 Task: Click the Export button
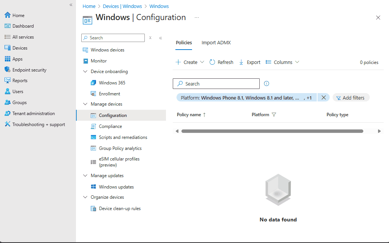(250, 62)
